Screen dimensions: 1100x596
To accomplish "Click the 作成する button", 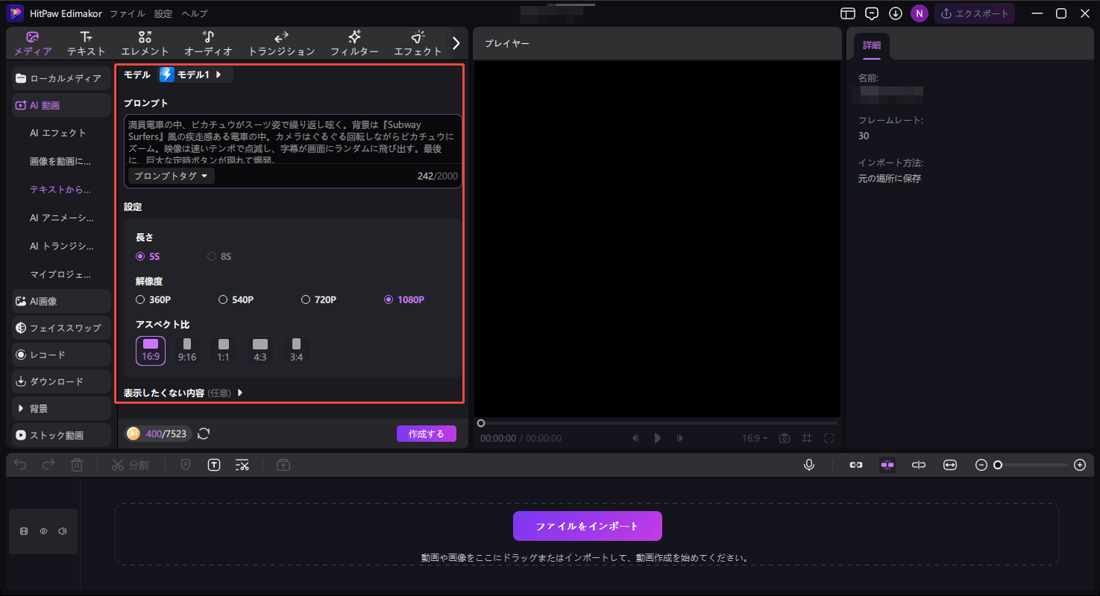I will tap(427, 434).
